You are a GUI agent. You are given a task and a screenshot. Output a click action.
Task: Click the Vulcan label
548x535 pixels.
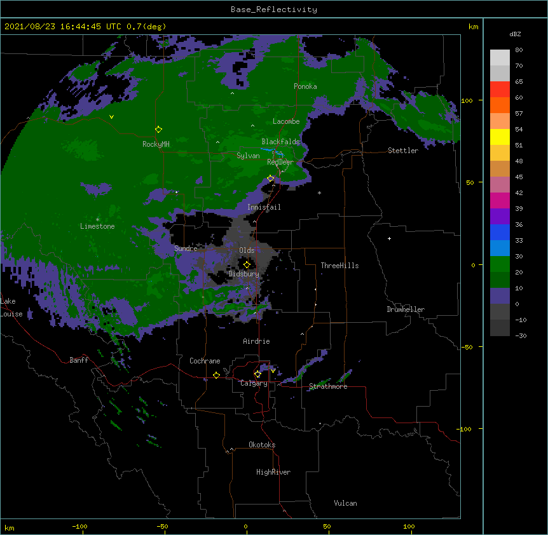pyautogui.click(x=345, y=503)
